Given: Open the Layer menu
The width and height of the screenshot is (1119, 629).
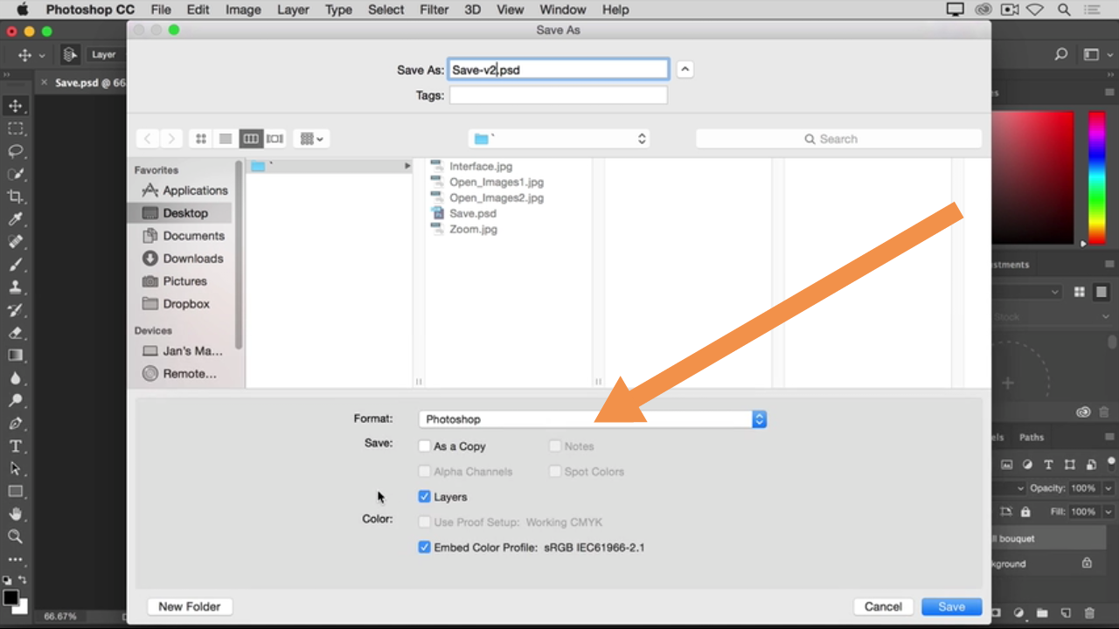Looking at the screenshot, I should pos(293,10).
